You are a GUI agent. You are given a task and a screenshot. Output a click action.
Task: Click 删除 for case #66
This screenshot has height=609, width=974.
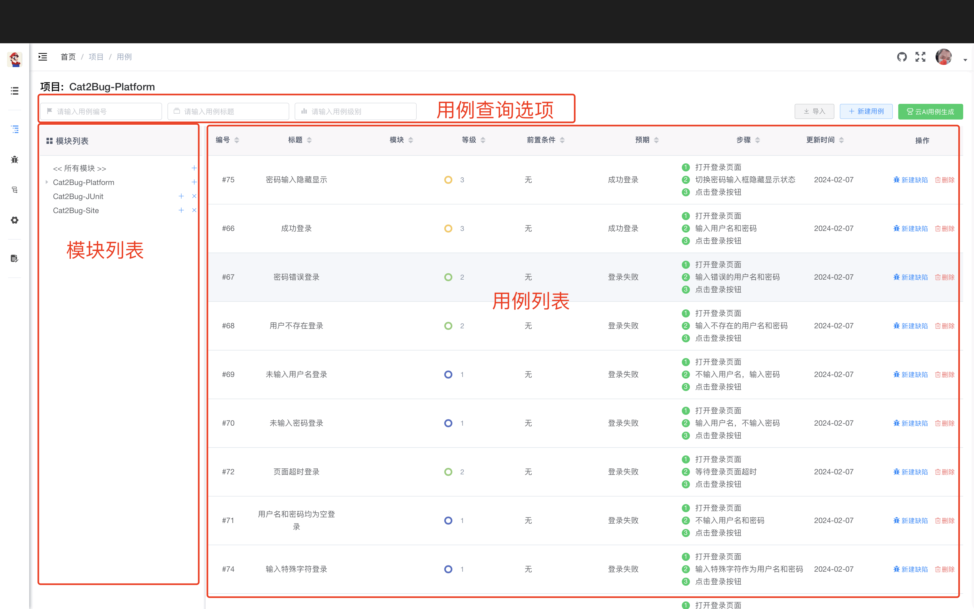945,228
